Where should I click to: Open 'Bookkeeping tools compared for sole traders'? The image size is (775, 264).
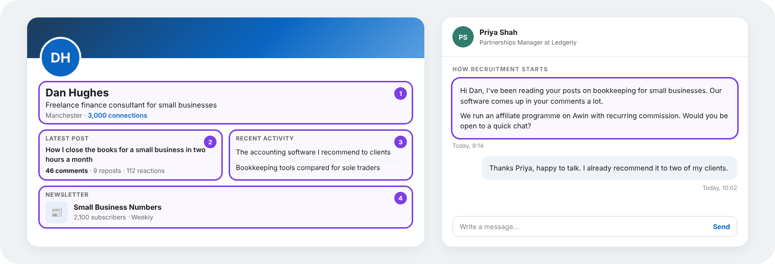point(308,168)
